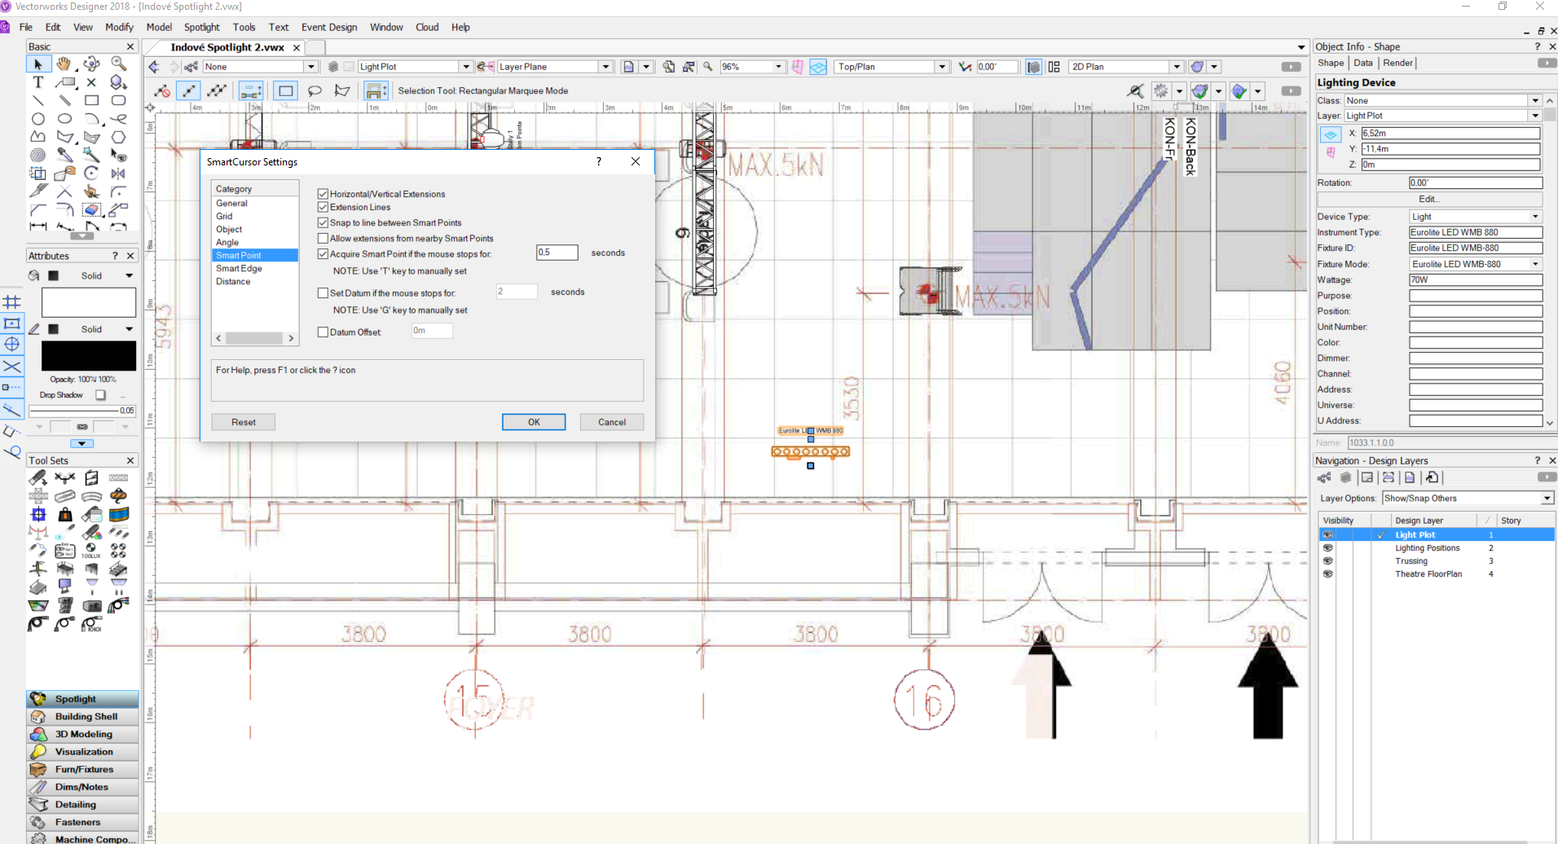The width and height of the screenshot is (1558, 844).
Task: Select the Text tool
Action: point(37,82)
